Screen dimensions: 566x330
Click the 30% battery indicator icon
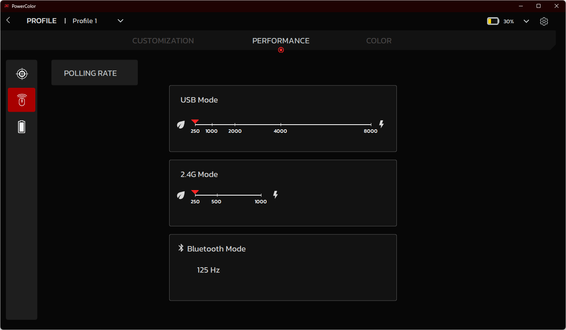coord(493,21)
